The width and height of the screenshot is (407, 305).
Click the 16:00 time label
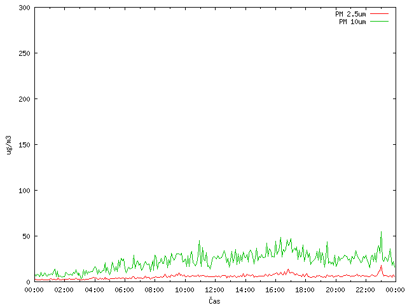[275, 290]
